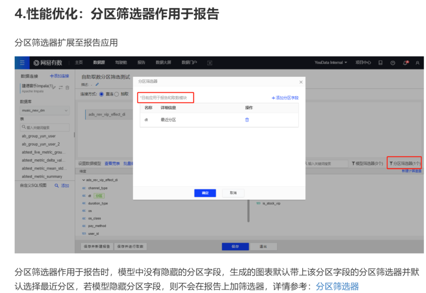Click 添加分区字段 link
This screenshot has width=426, height=293.
pyautogui.click(x=285, y=98)
